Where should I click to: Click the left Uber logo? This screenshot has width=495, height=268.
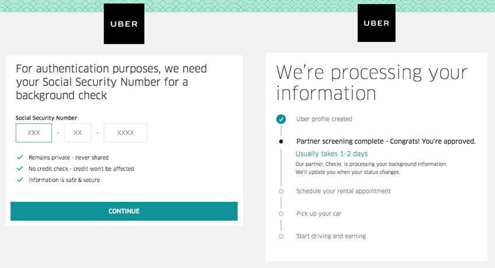(123, 24)
